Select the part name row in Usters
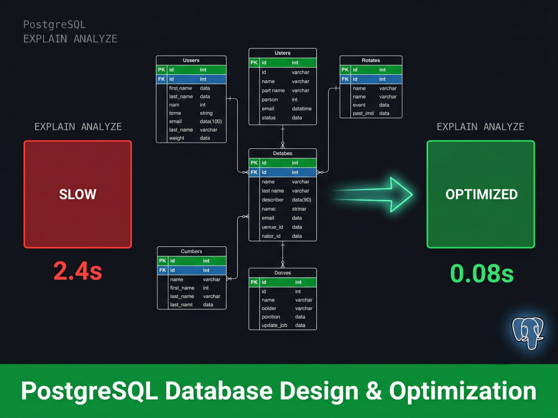Image resolution: width=558 pixels, height=418 pixels. 282,90
